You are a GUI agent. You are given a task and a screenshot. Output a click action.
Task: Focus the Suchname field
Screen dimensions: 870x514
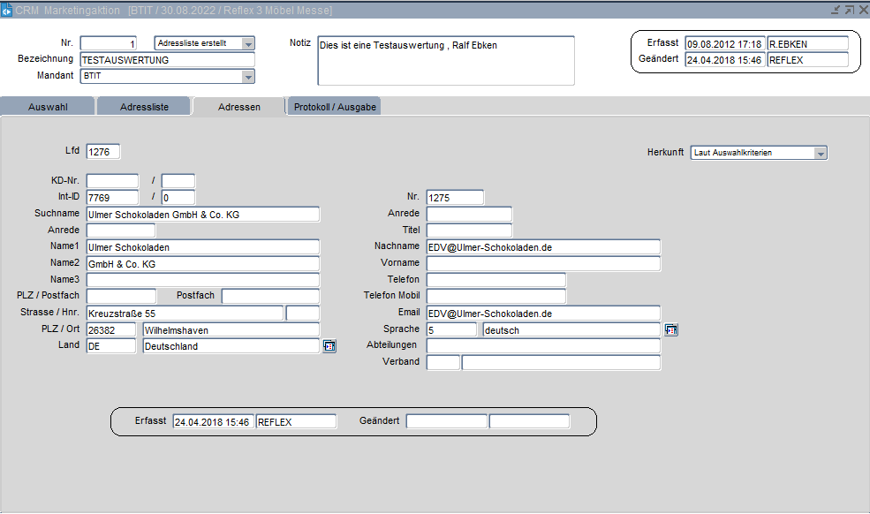202,214
